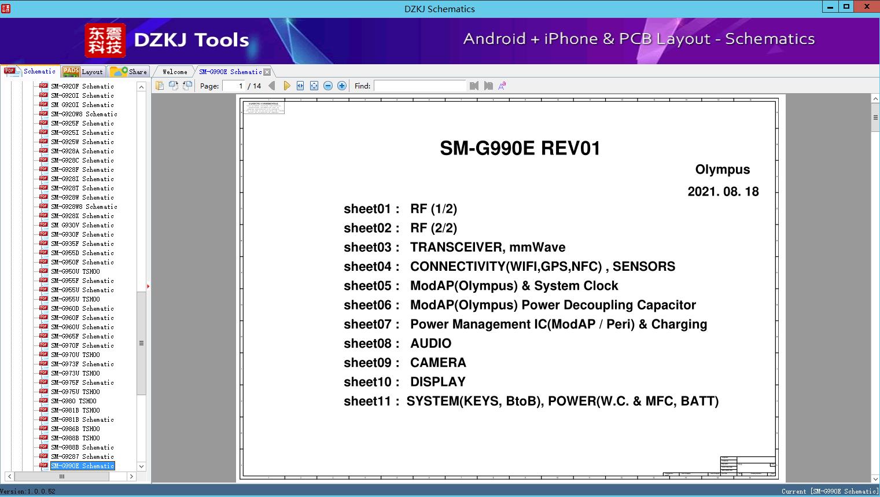Click the PDF icon beside SM-G925F Schematic
The width and height of the screenshot is (880, 497).
tap(43, 123)
